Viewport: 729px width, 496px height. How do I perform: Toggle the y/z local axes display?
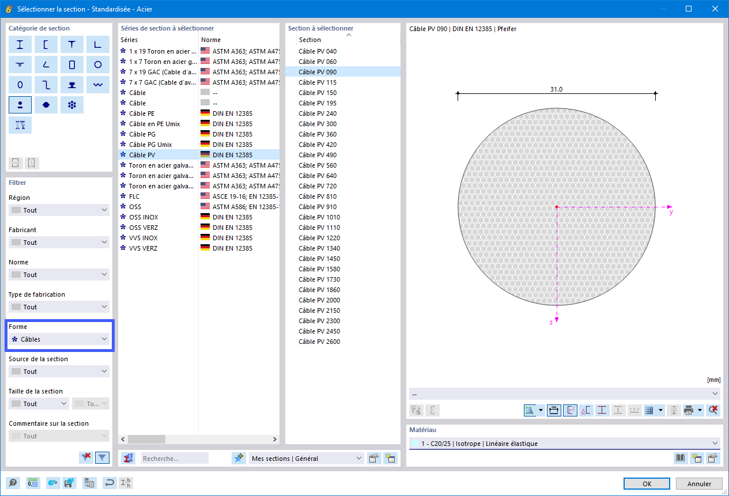coord(570,410)
